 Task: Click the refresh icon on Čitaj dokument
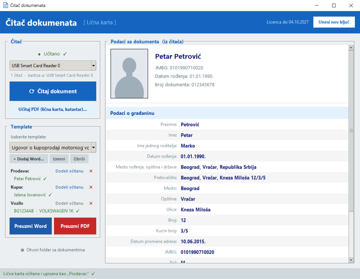click(x=32, y=91)
